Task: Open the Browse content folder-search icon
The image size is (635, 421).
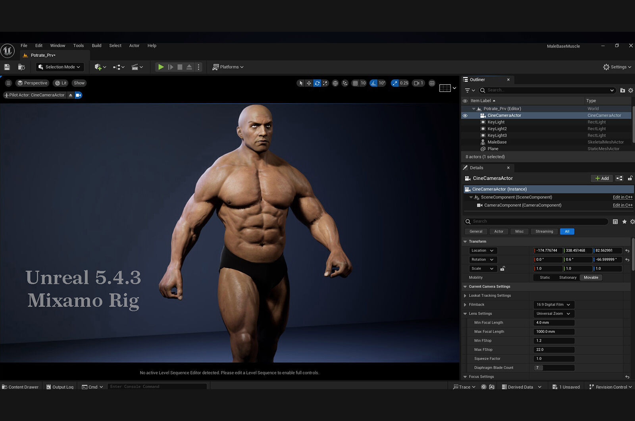Action: click(x=21, y=67)
